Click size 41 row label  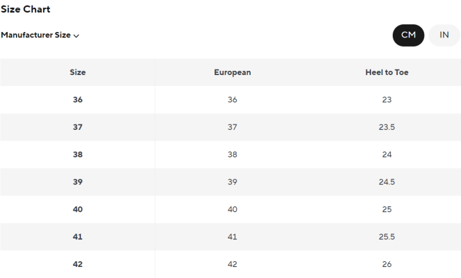pyautogui.click(x=77, y=236)
